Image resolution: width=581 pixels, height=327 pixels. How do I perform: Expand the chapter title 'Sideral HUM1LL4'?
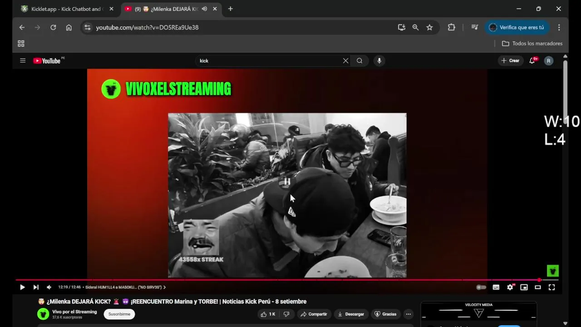[125, 287]
